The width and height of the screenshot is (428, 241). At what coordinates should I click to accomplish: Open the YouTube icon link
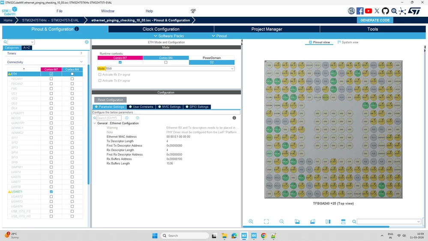click(x=368, y=11)
